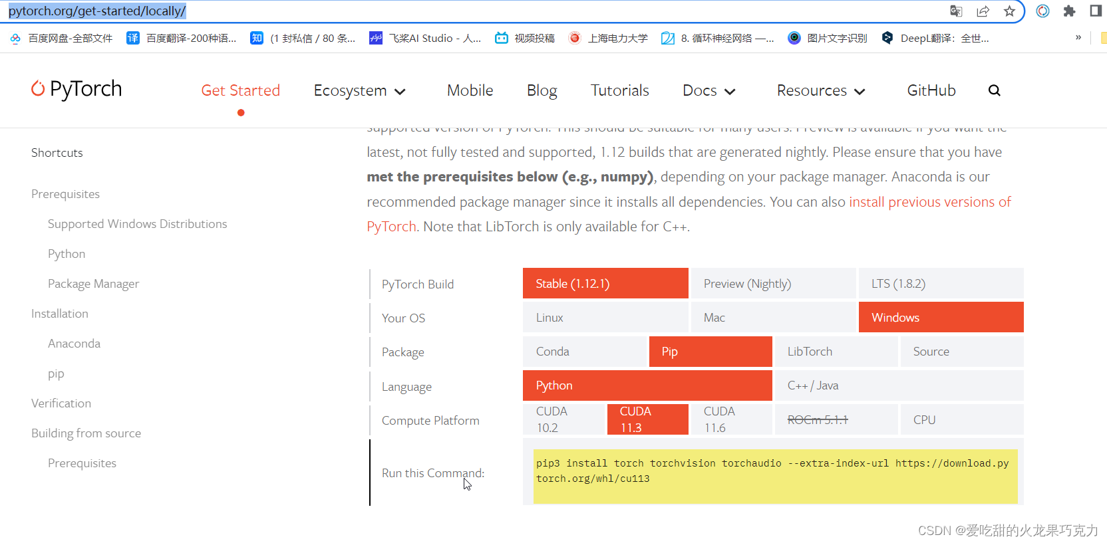Open the GitHub link in navigation

(x=931, y=90)
